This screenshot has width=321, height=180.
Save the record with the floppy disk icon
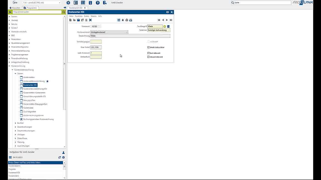pyautogui.click(x=78, y=20)
